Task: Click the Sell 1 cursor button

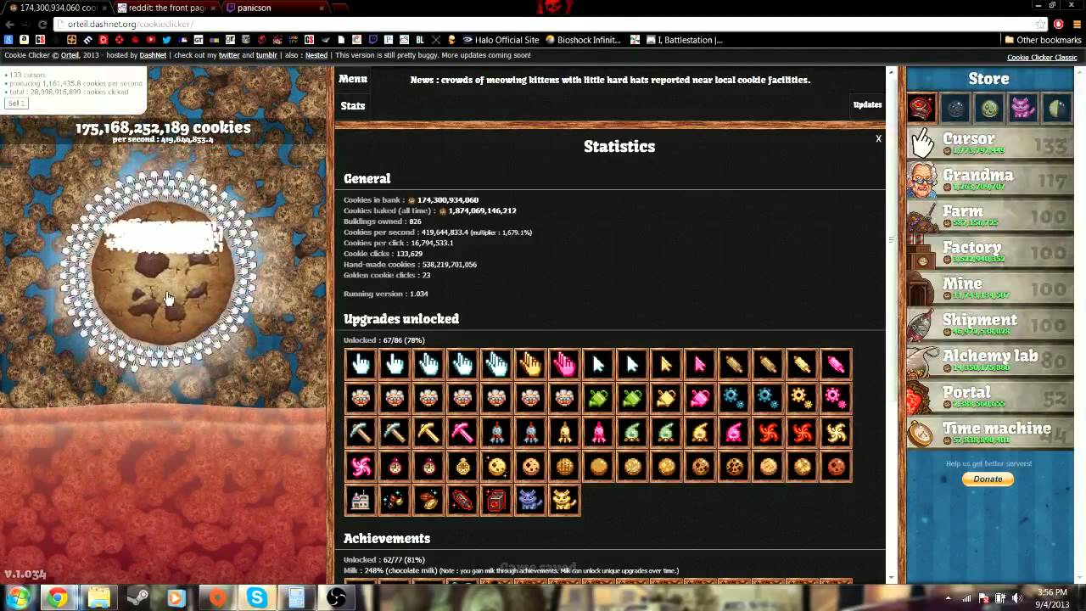Action: tap(16, 103)
